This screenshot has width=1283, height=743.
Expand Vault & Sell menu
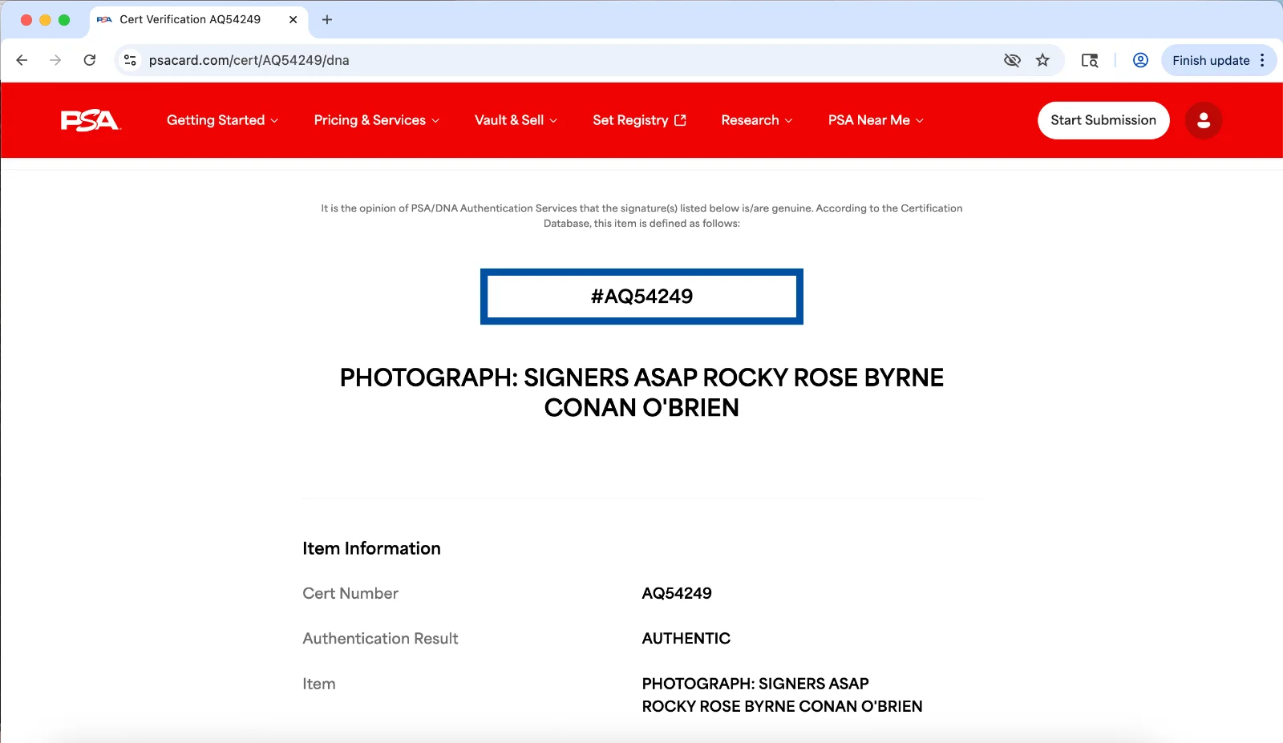[x=516, y=120]
